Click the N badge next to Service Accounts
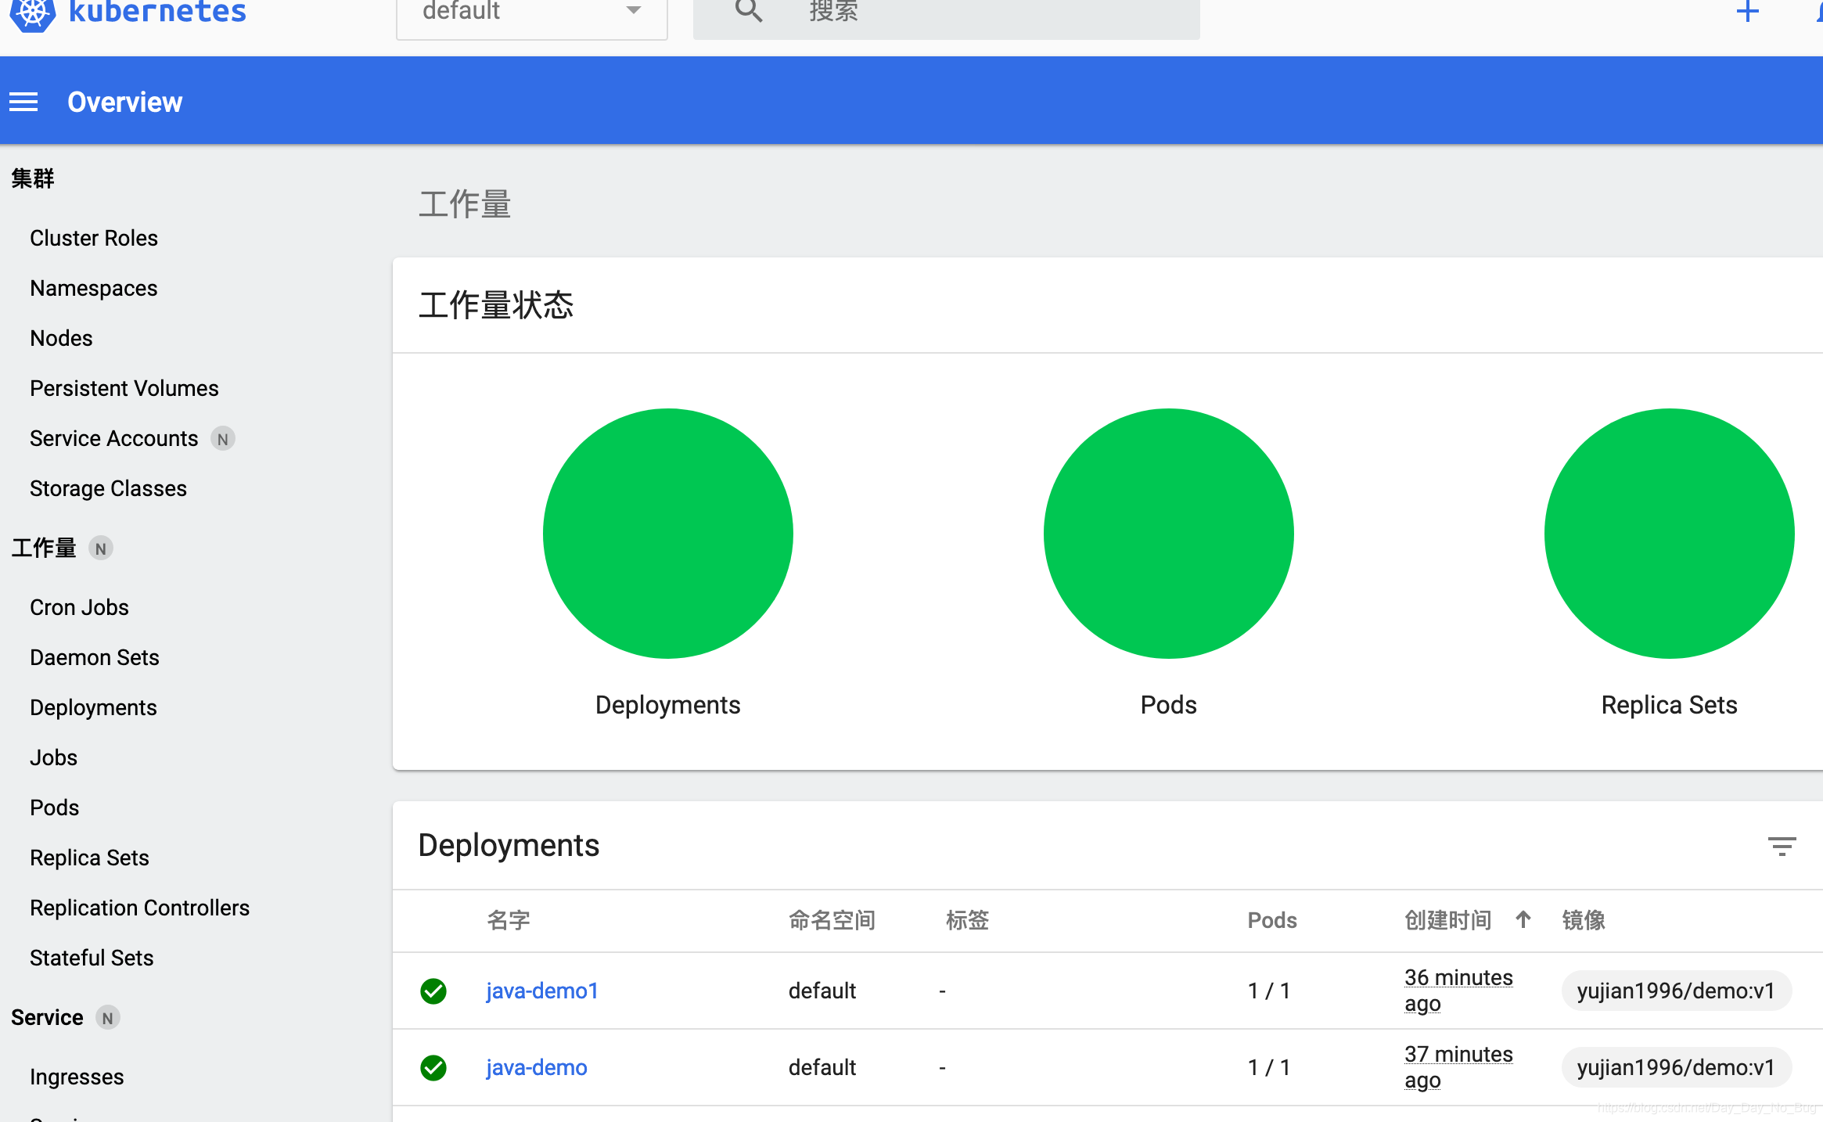Image resolution: width=1823 pixels, height=1122 pixels. [x=223, y=439]
